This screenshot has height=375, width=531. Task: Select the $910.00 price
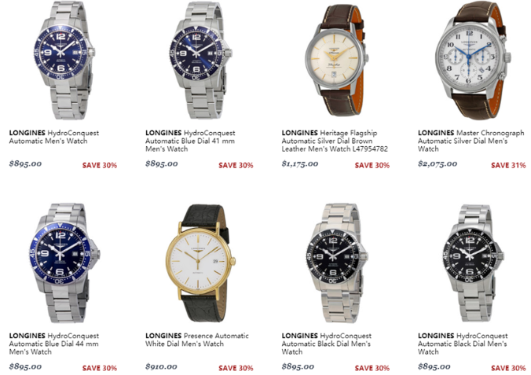[x=161, y=366]
